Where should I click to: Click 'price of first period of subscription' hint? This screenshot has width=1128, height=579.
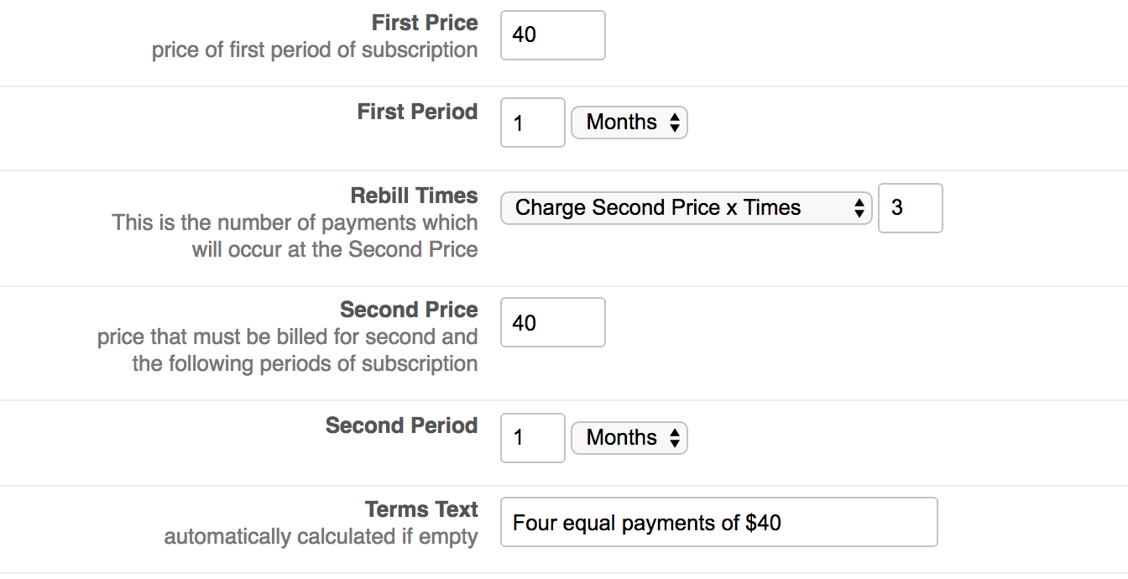click(315, 50)
